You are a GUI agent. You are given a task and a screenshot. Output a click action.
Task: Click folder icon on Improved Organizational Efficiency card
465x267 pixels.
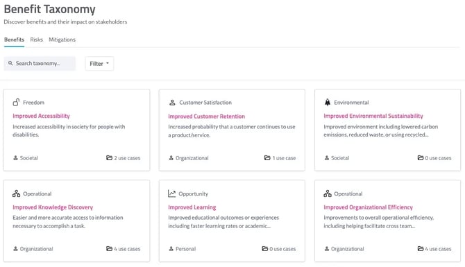(x=421, y=249)
